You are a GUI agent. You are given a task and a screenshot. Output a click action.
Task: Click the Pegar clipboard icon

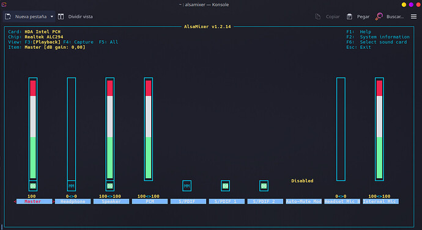(349, 16)
